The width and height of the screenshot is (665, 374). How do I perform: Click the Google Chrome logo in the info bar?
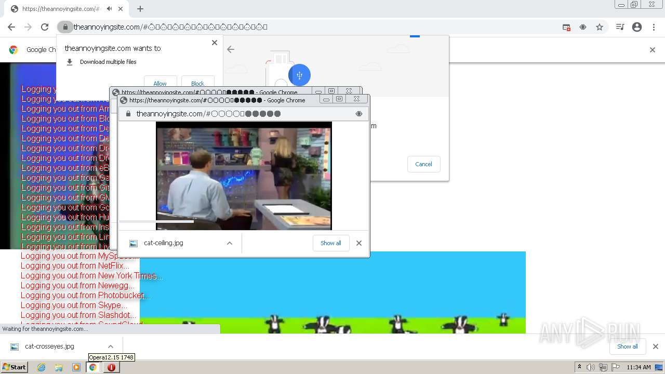[x=14, y=50]
